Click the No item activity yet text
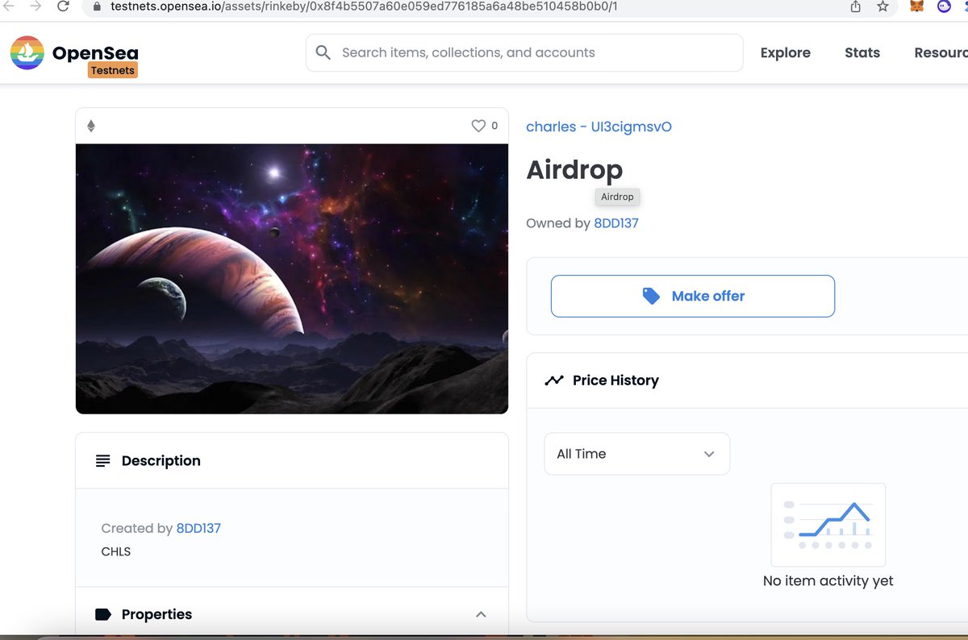 pyautogui.click(x=828, y=581)
